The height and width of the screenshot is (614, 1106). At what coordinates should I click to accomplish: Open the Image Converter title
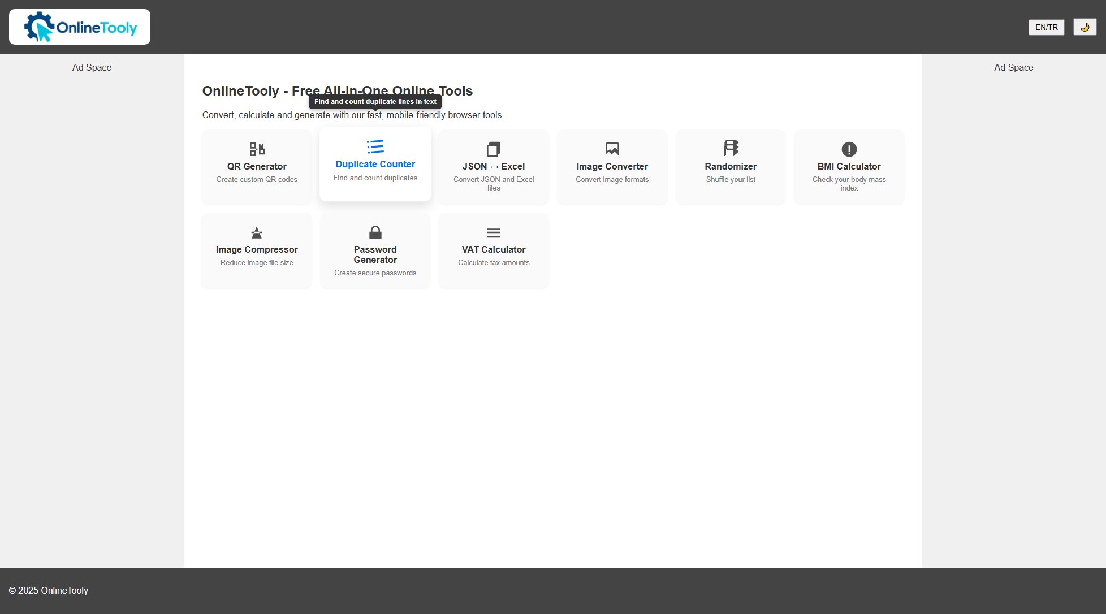(x=612, y=166)
